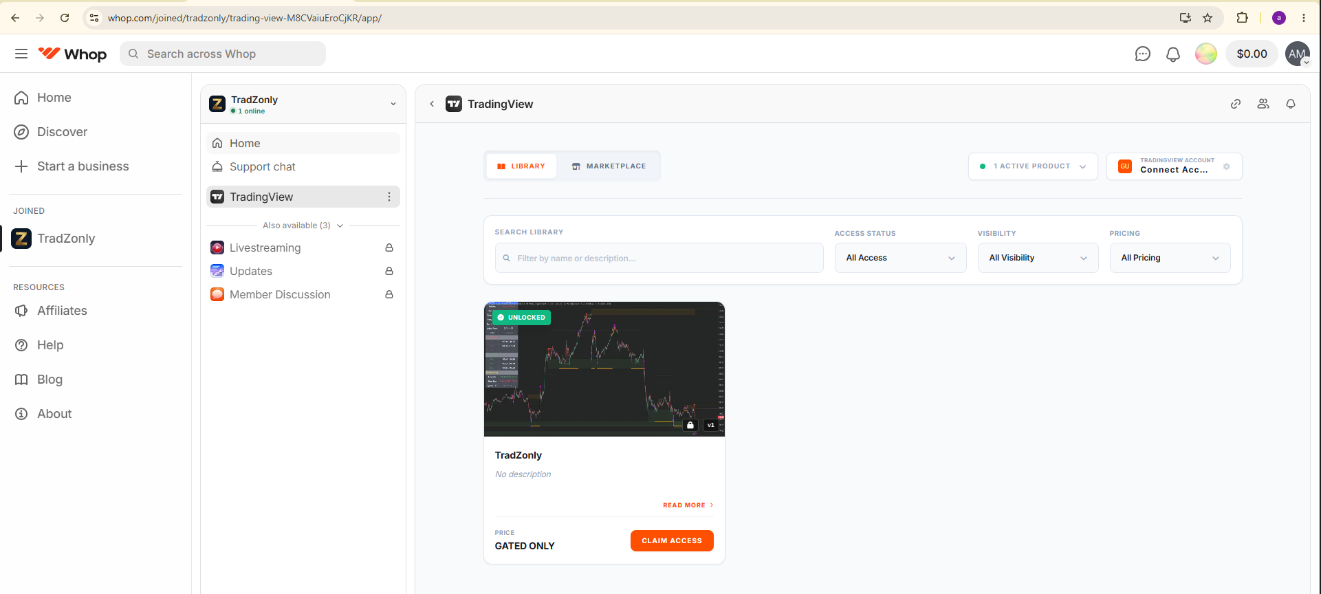Click the v1 version badge
This screenshot has width=1321, height=594.
pos(711,425)
